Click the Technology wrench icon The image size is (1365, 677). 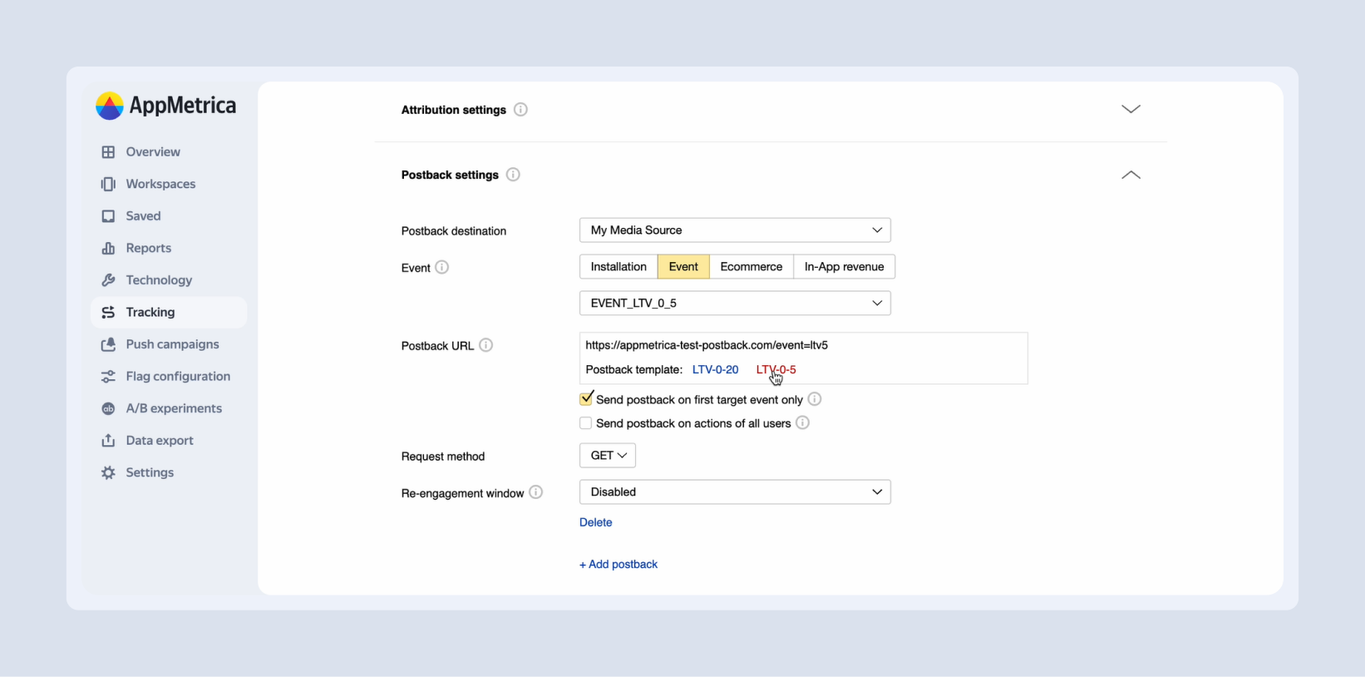click(x=108, y=280)
